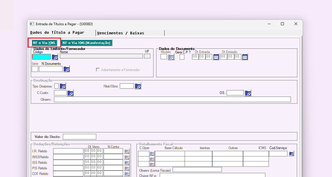
Task: Switch to Vencimentos / Baixas tab
Action: tap(130, 33)
